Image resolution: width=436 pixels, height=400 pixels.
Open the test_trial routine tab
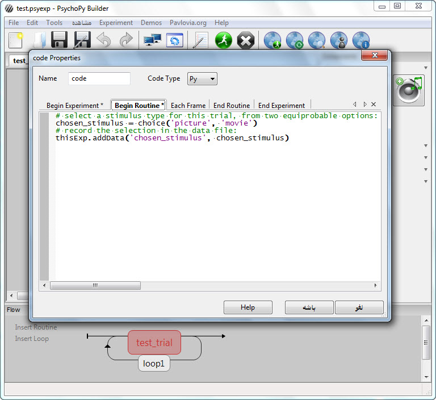tap(19, 61)
